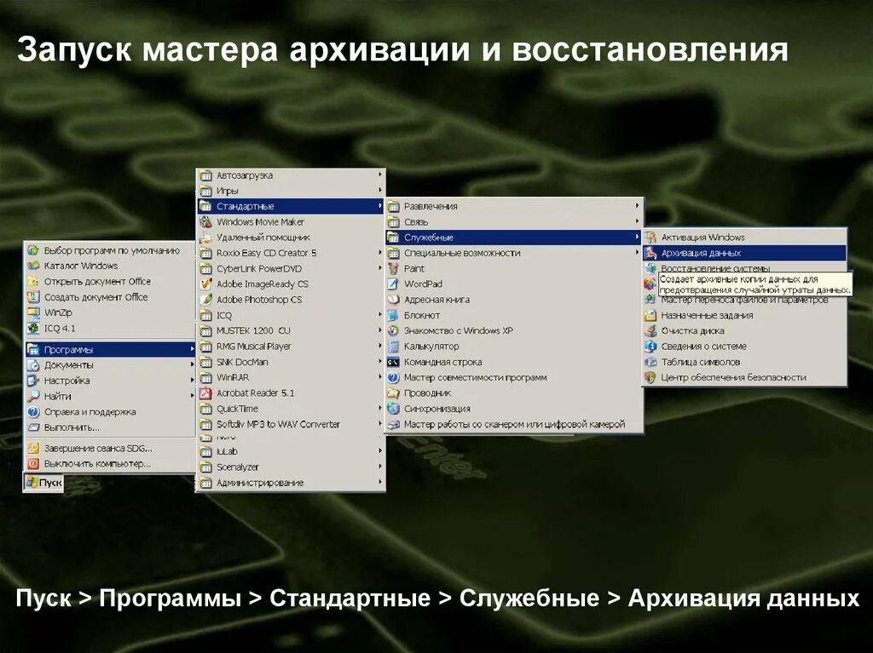Open Архивация данных menu entry
The width and height of the screenshot is (873, 653).
tap(743, 253)
